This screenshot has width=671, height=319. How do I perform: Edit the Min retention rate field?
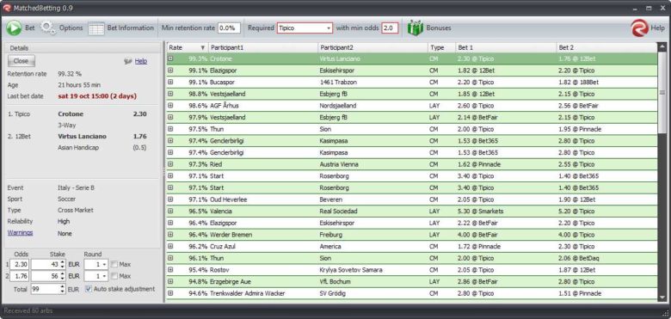[229, 28]
